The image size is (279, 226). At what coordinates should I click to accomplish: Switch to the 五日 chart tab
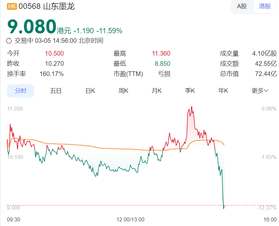[56, 91]
